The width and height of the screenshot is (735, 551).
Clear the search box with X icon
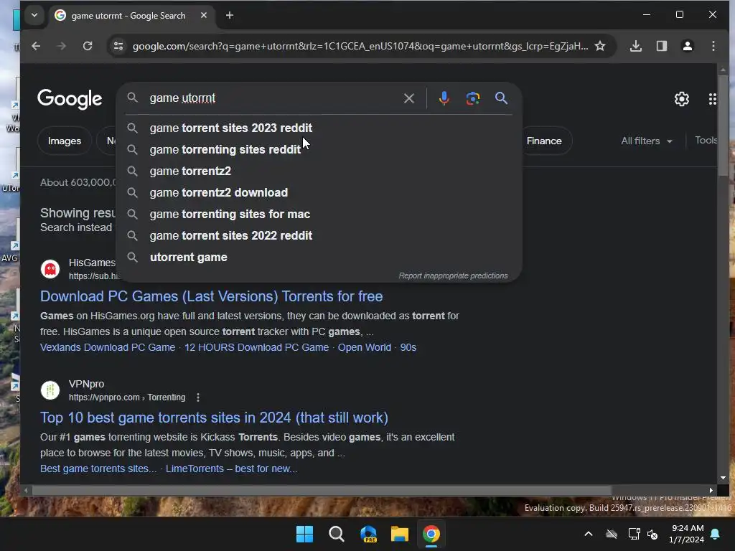[x=408, y=98]
